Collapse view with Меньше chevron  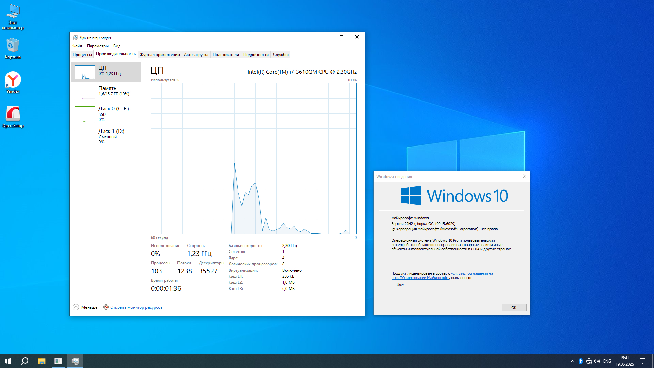76,307
